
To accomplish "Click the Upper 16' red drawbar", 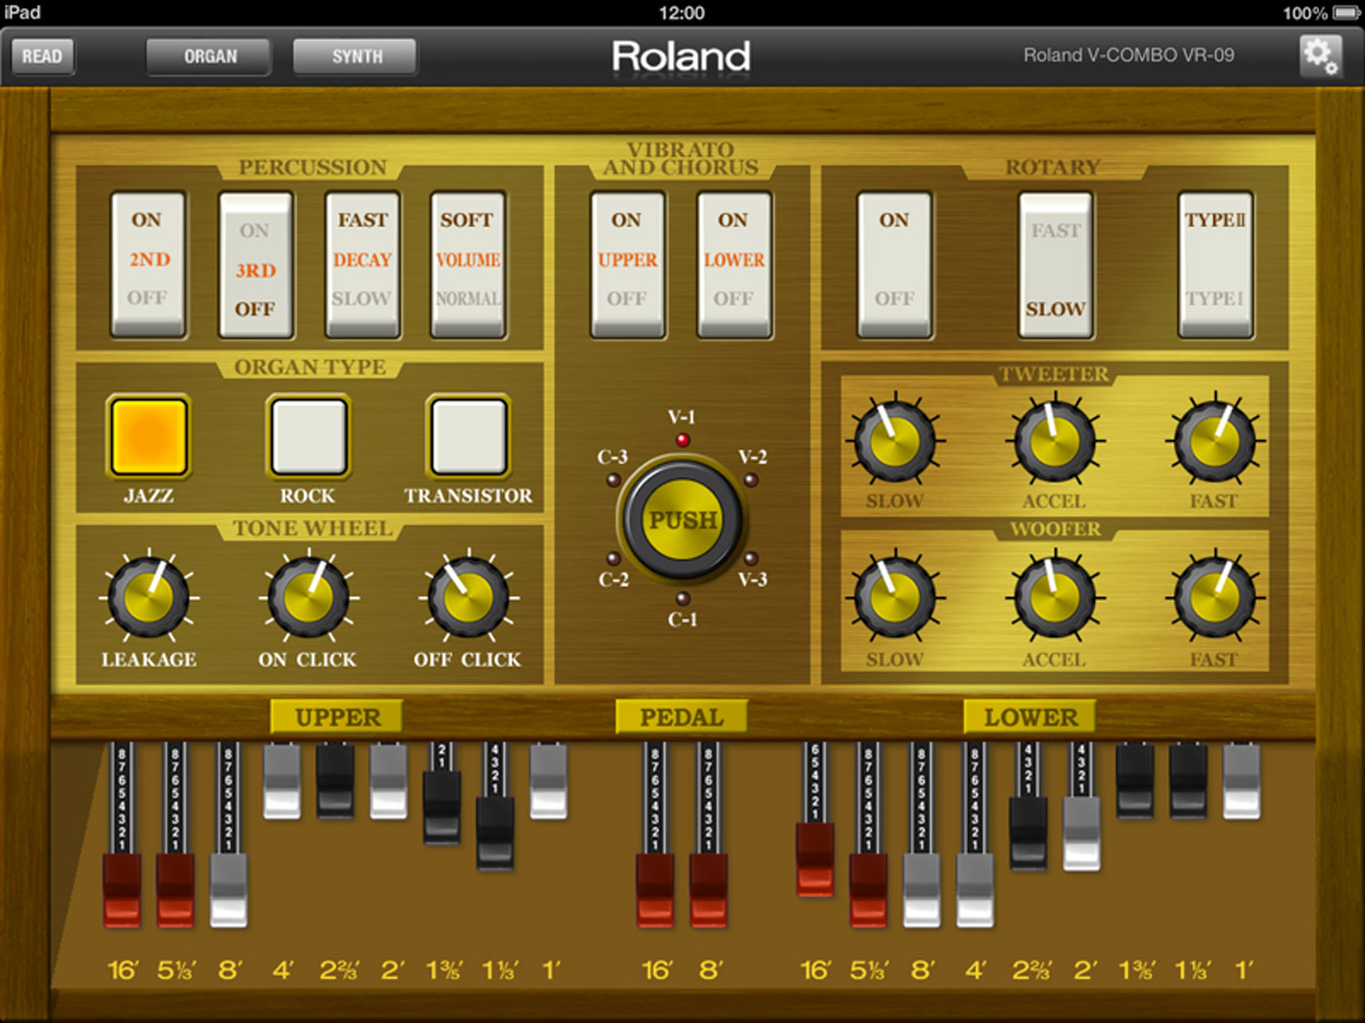I will point(122,890).
